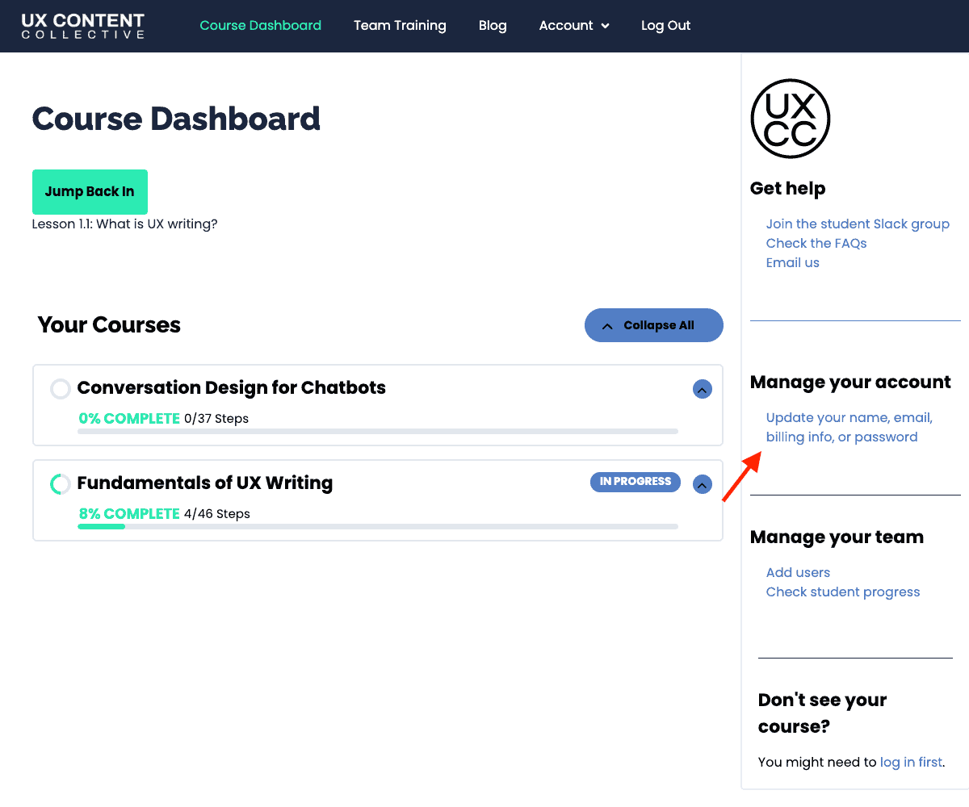Click the Fundamentals of UX Writing progress bar

click(378, 527)
